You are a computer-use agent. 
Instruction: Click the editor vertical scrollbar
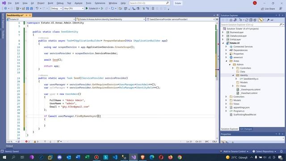pos(217,80)
